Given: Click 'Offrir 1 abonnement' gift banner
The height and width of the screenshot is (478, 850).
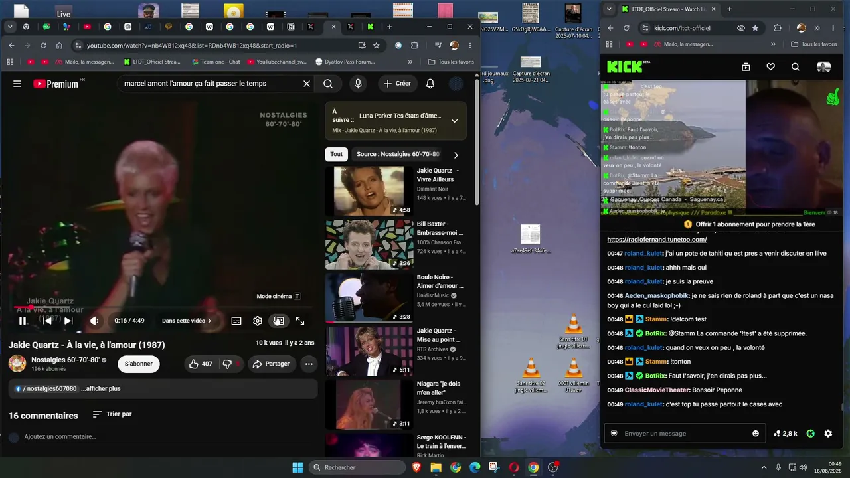Looking at the screenshot, I should 749,224.
